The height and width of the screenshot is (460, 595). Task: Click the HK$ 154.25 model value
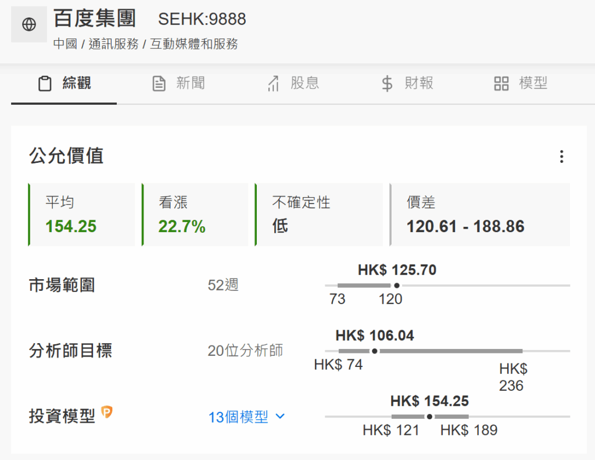click(429, 401)
